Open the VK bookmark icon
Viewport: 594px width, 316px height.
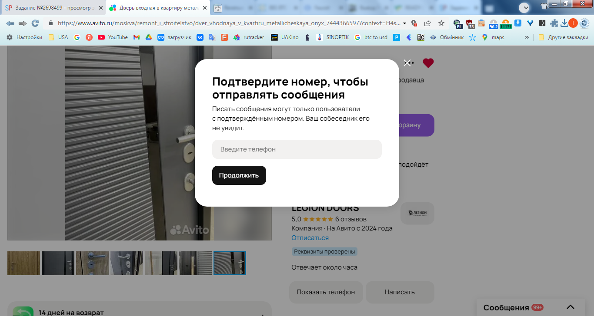(200, 37)
